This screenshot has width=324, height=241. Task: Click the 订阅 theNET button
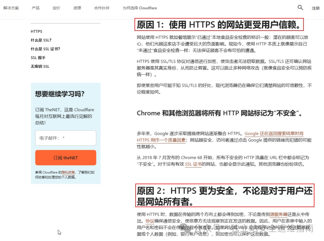click(66, 158)
